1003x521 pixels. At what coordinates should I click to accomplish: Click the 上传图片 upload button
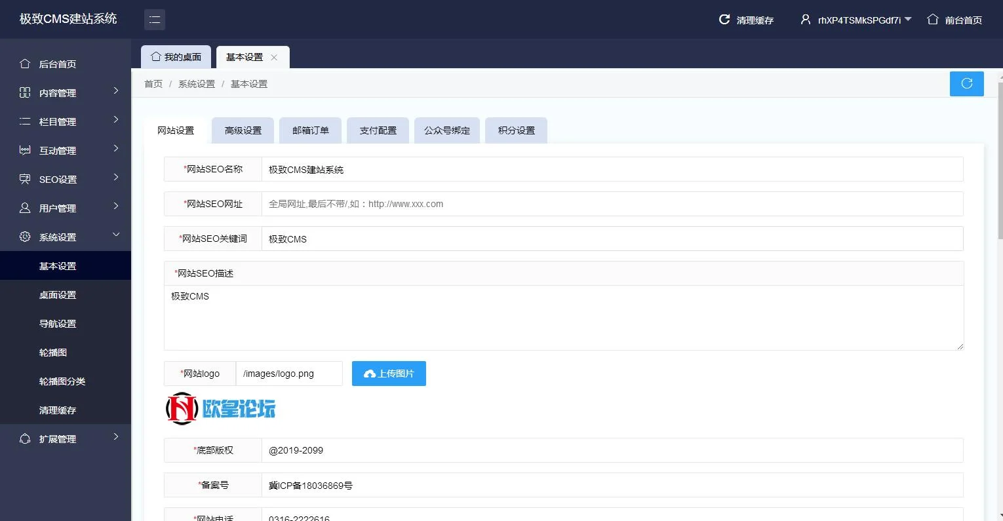[x=389, y=374]
